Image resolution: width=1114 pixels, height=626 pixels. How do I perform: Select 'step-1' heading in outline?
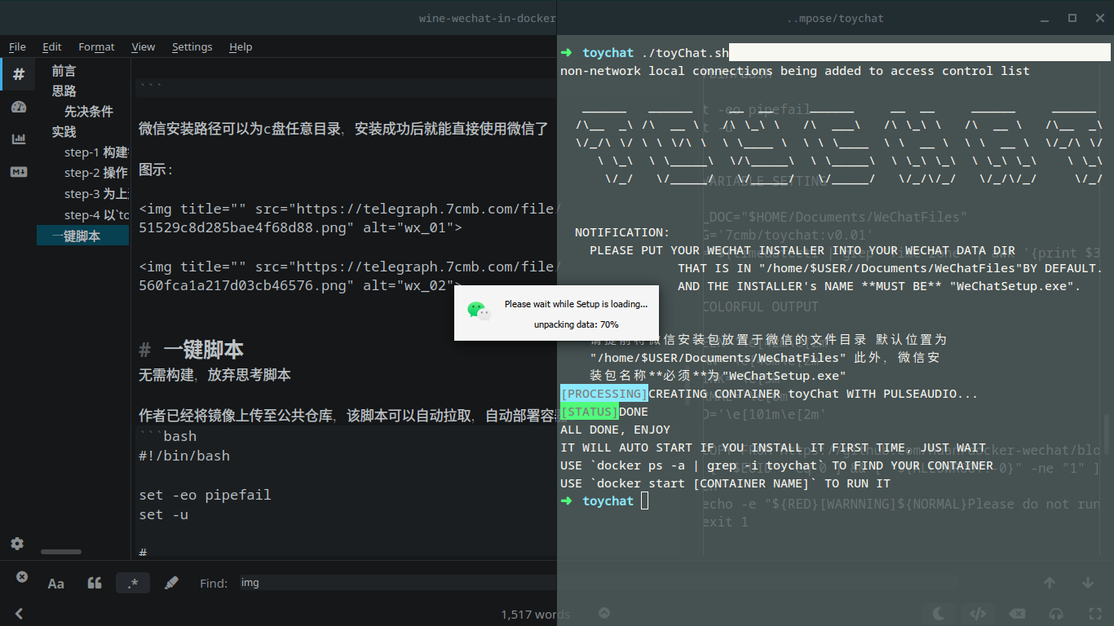[95, 152]
